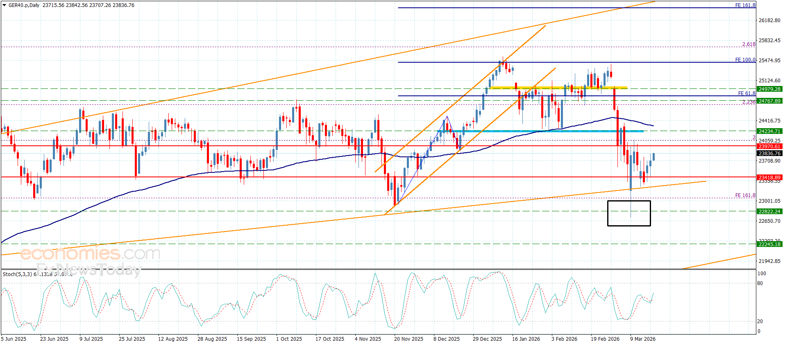Select the 25 Jul 2025 date label
The height and width of the screenshot is (344, 785).
(132, 339)
